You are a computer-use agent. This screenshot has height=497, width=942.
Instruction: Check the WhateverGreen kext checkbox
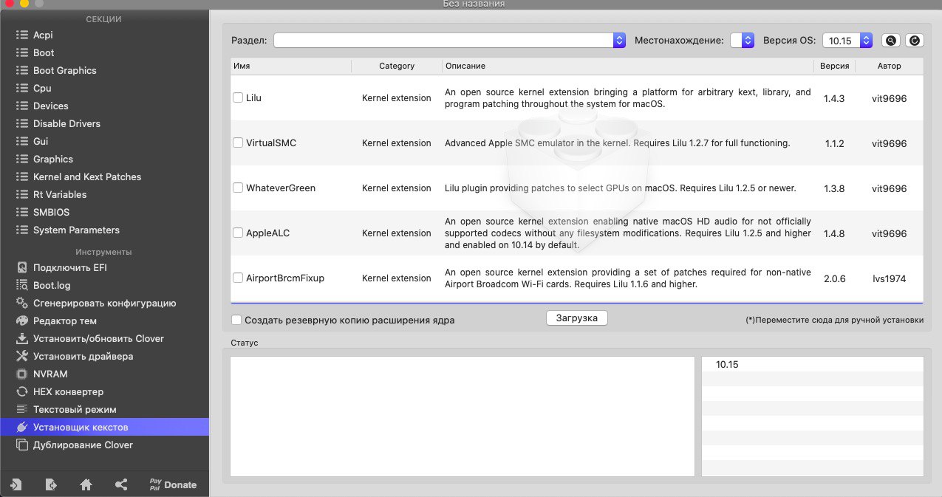pyautogui.click(x=238, y=188)
